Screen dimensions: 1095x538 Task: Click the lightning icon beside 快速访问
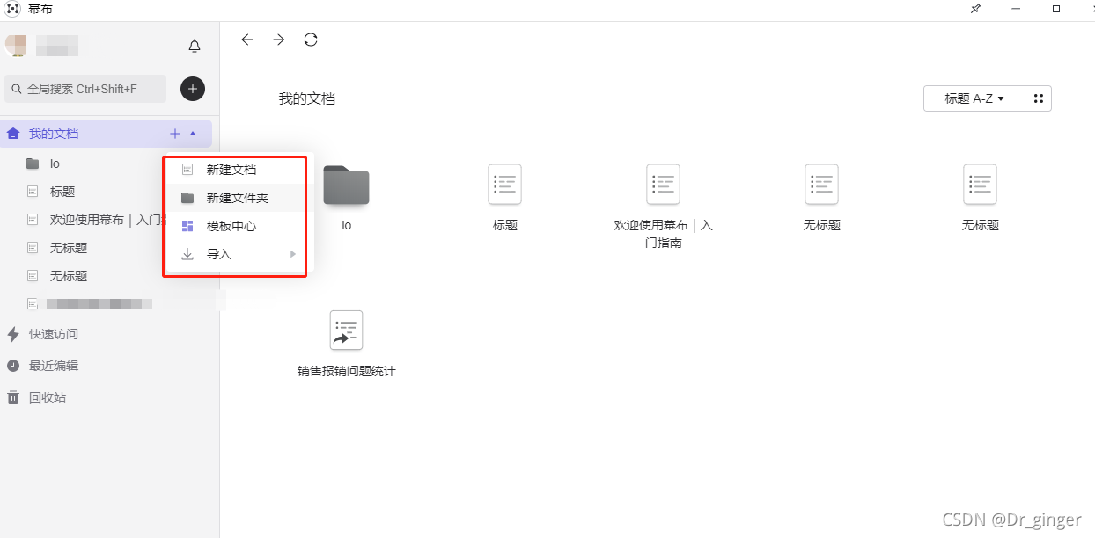(x=12, y=334)
